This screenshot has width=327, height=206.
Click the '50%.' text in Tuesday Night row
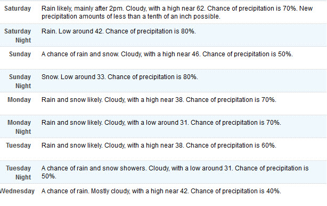coord(49,176)
